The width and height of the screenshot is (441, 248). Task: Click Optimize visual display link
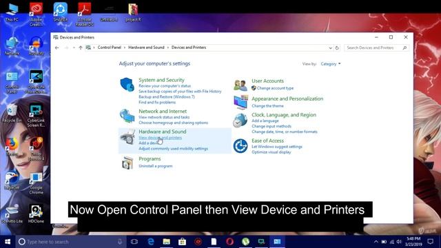(271, 152)
